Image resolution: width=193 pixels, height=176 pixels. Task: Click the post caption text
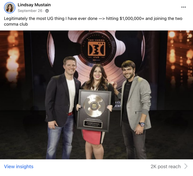pos(93,21)
